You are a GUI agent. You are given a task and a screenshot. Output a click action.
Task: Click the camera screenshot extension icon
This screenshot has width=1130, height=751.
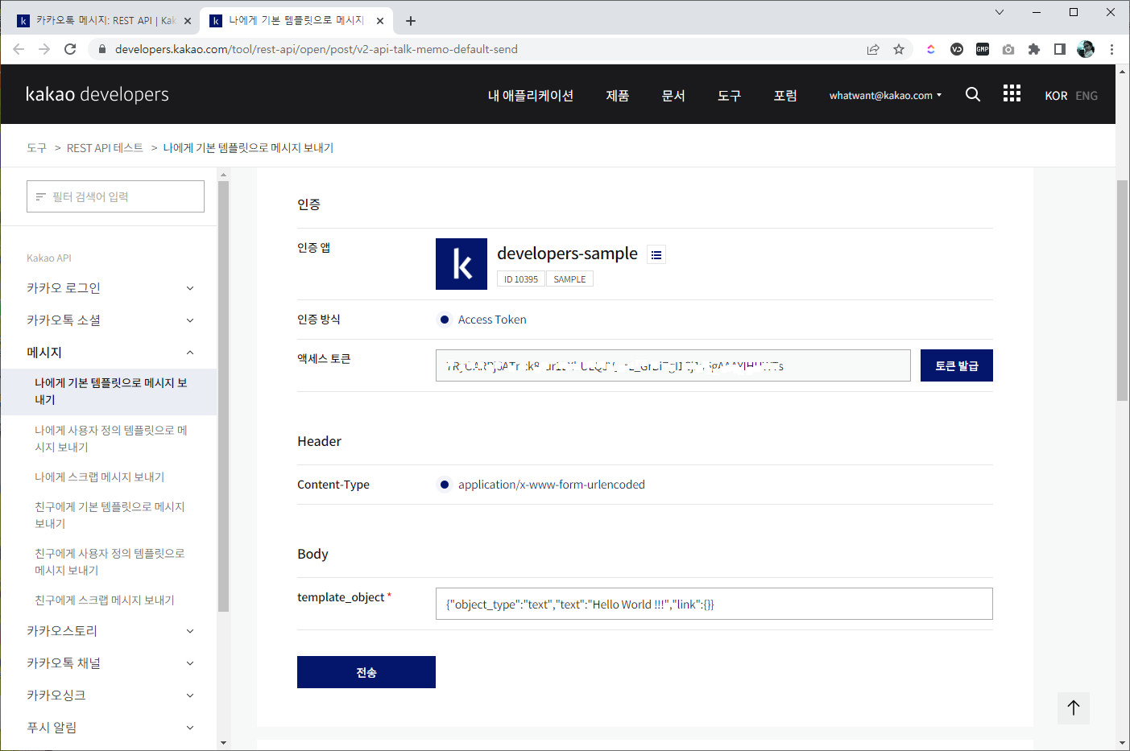[x=1008, y=49]
